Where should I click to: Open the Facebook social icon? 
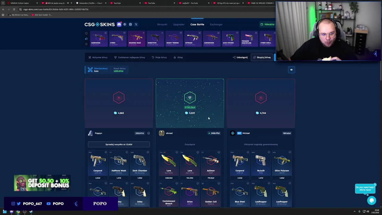[x=125, y=24]
